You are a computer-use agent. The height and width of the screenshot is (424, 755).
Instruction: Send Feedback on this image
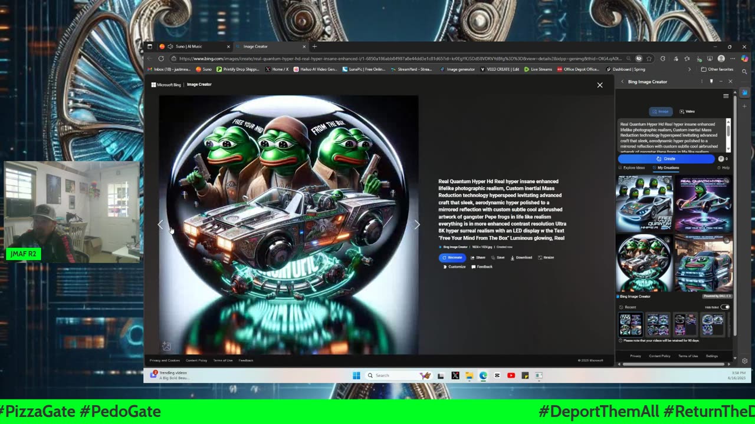[482, 267]
